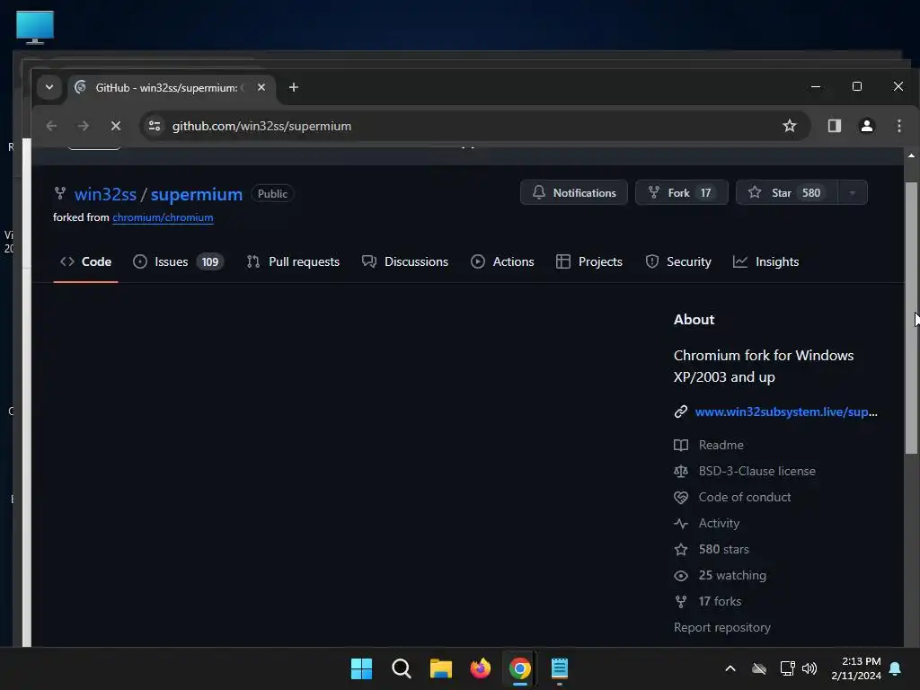The height and width of the screenshot is (690, 920).
Task: Click Report repository
Action: [721, 627]
